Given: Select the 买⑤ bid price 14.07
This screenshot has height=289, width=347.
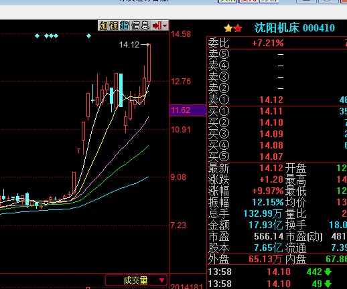Looking at the screenshot, I should [271, 157].
